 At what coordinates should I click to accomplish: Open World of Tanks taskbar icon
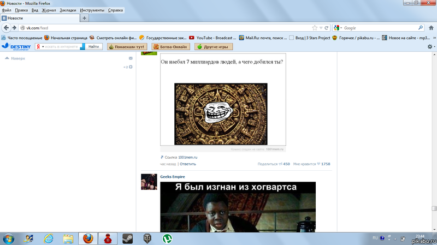click(x=147, y=239)
